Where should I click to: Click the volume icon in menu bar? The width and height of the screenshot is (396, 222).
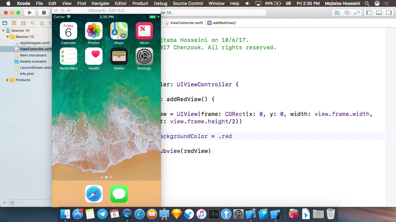247,3
